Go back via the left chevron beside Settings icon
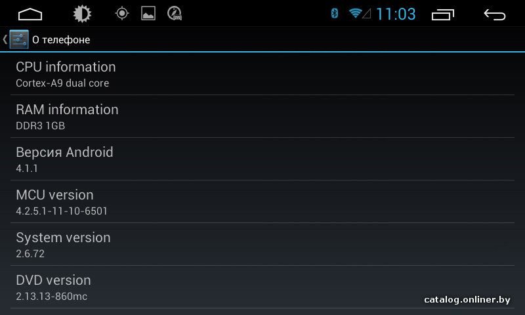 [5, 39]
